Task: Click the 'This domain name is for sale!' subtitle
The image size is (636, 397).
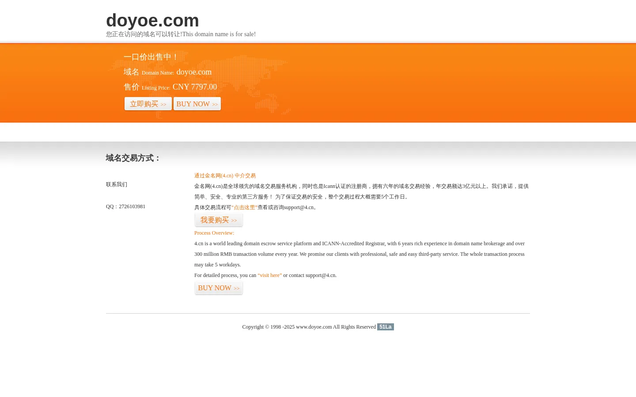Action: (x=219, y=34)
